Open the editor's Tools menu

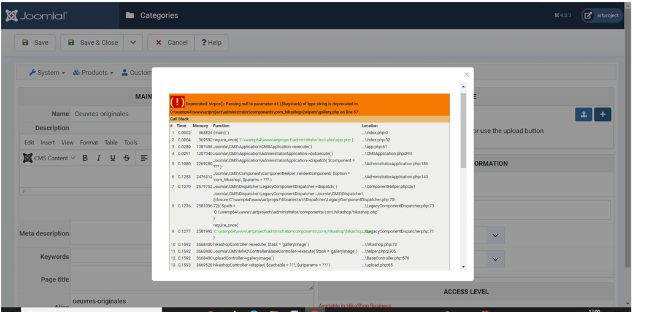coord(131,143)
